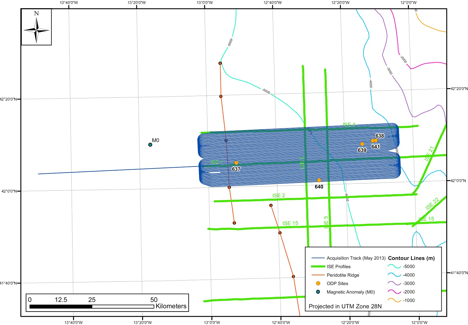Image resolution: width=468 pixels, height=325 pixels.
Task: Click the -1000 orange contour legend swatch
Action: point(394,300)
